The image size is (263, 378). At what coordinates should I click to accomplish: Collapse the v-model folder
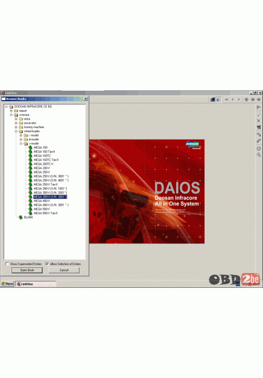[21, 143]
